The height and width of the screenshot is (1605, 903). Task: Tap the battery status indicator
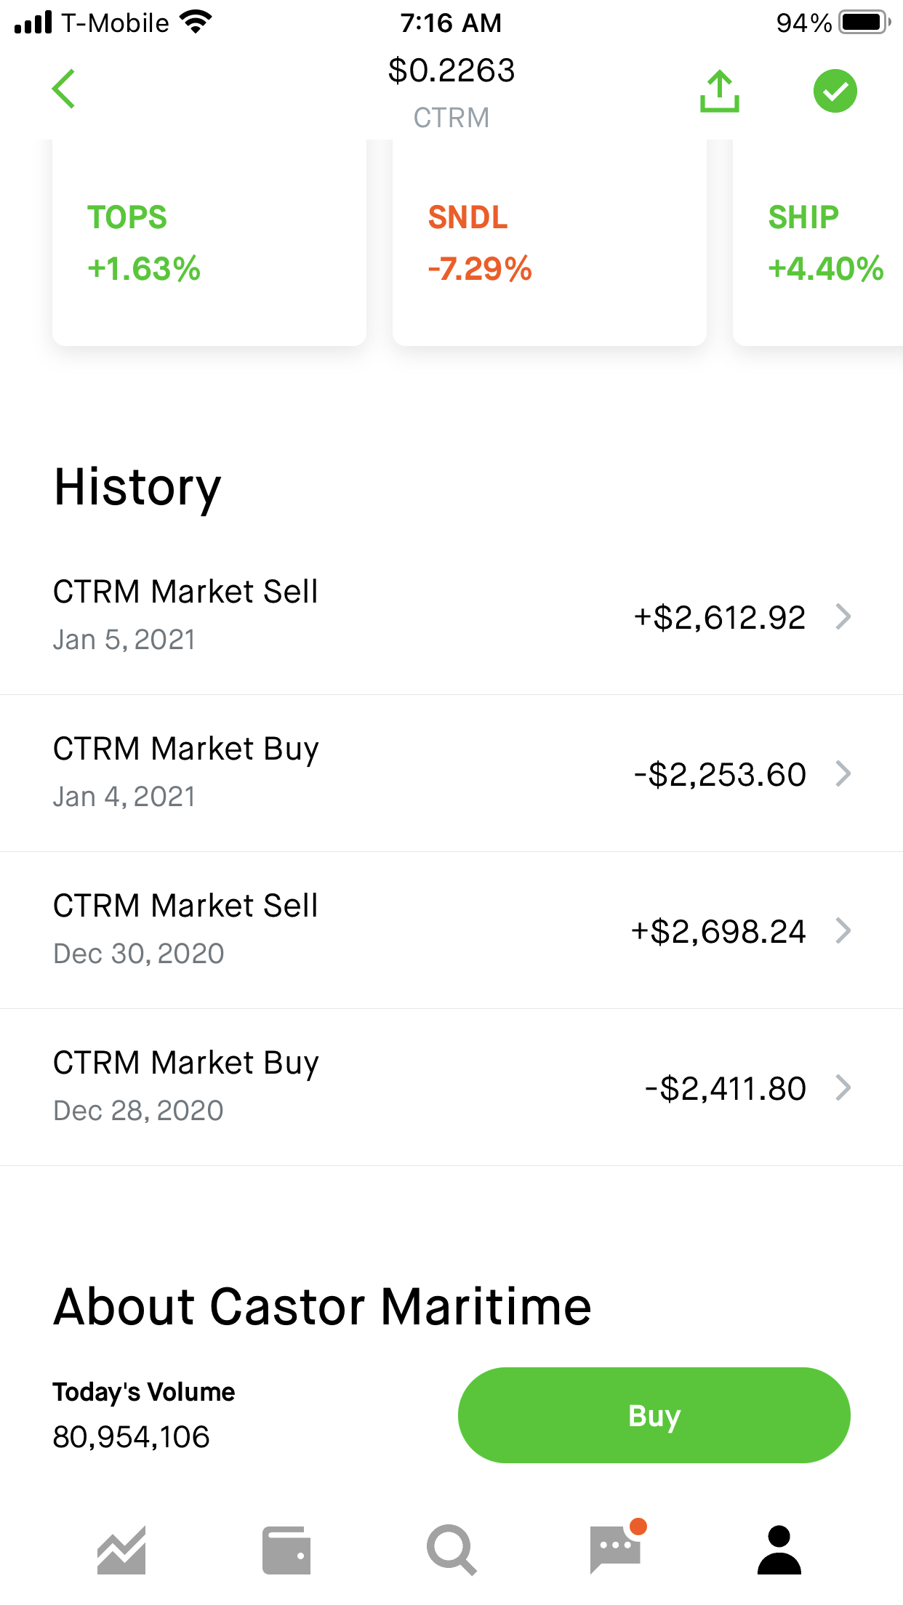[x=864, y=23]
